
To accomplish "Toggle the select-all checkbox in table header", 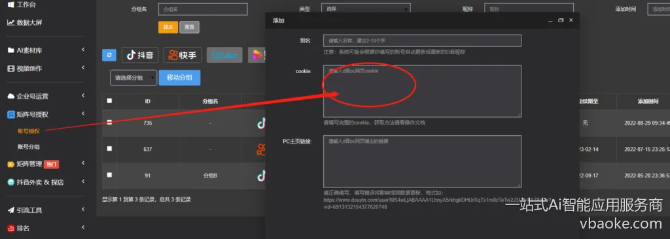I will click(x=109, y=101).
